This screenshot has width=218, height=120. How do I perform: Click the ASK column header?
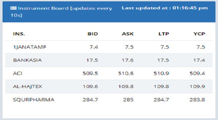(x=128, y=34)
